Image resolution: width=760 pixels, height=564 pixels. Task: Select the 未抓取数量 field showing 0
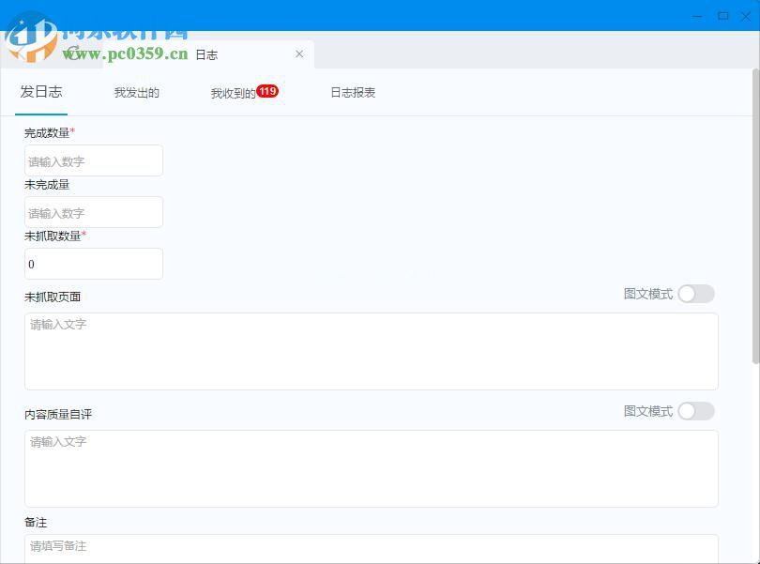pos(93,264)
